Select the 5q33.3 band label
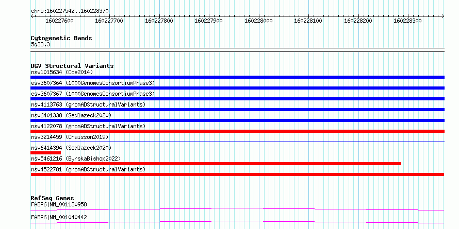This screenshot has width=459, height=229. (40, 45)
